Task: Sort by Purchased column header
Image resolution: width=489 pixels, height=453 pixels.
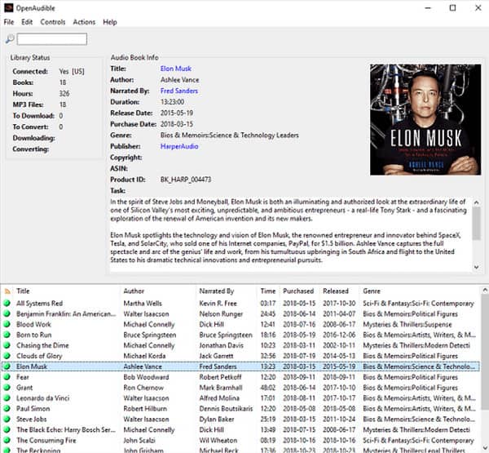Action: pyautogui.click(x=298, y=291)
